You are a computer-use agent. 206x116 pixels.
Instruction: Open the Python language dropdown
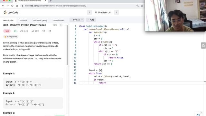[x=77, y=20]
